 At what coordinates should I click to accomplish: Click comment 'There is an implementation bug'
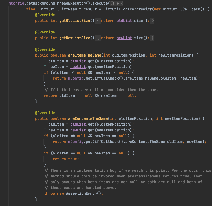click(128, 171)
